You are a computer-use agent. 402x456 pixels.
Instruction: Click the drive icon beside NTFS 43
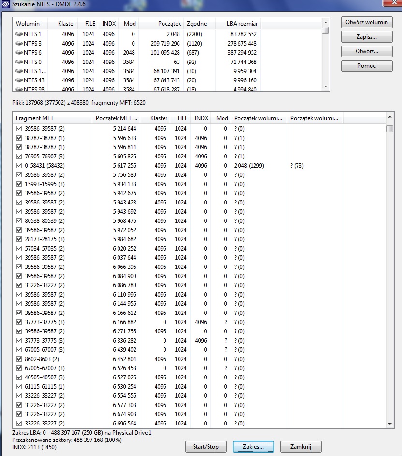pyautogui.click(x=19, y=80)
